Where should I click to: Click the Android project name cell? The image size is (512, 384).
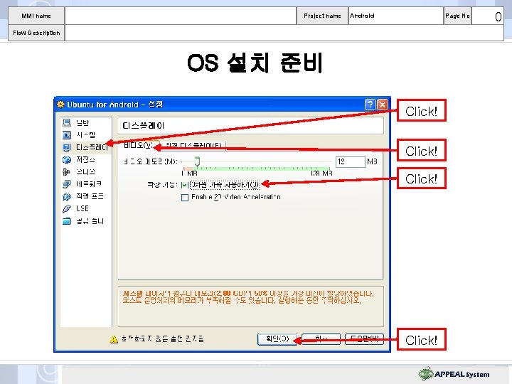pyautogui.click(x=396, y=16)
